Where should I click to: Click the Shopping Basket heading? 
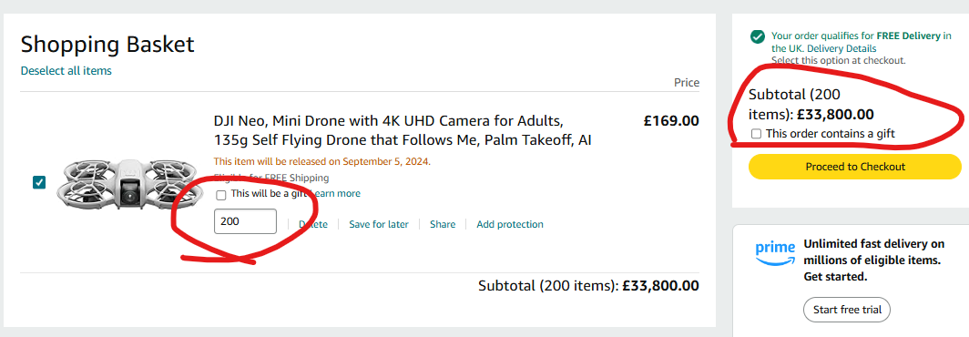pyautogui.click(x=107, y=45)
